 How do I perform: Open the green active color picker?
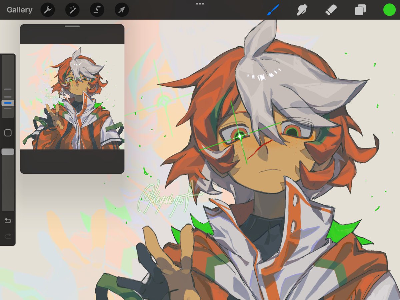389,10
